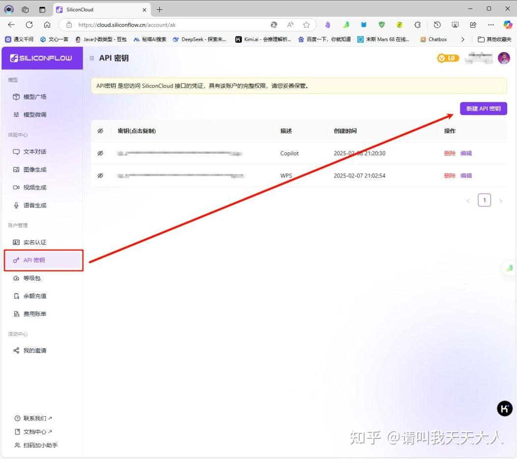Close the SiliconCloud tab
Viewport: 517px width, 459px height.
tap(144, 10)
